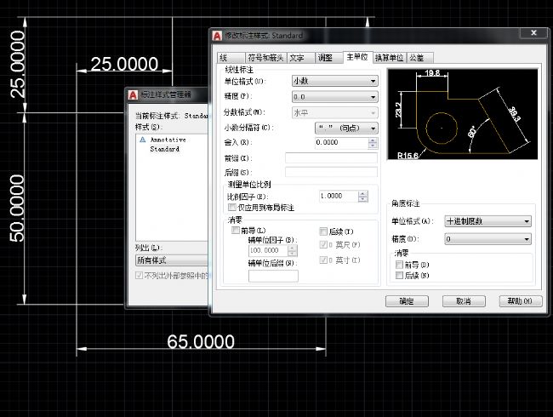Close the 修改标注样式 dialog
This screenshot has height=417, width=553.
pyautogui.click(x=533, y=33)
